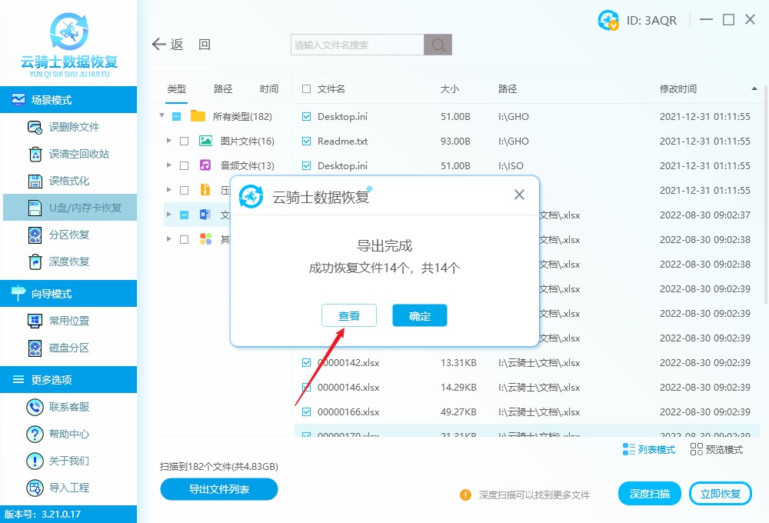
Task: Select the 误清空回收站 recycle bin icon
Action: (x=35, y=154)
